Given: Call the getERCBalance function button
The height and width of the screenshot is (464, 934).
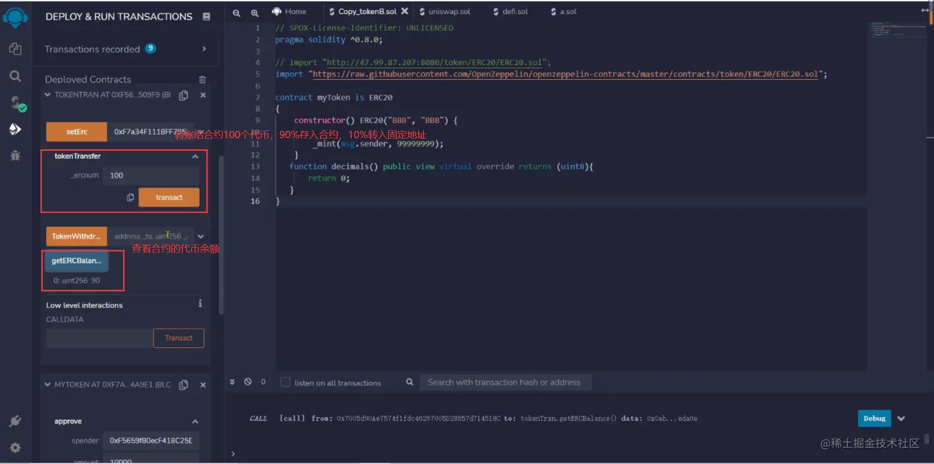Looking at the screenshot, I should 77,261.
